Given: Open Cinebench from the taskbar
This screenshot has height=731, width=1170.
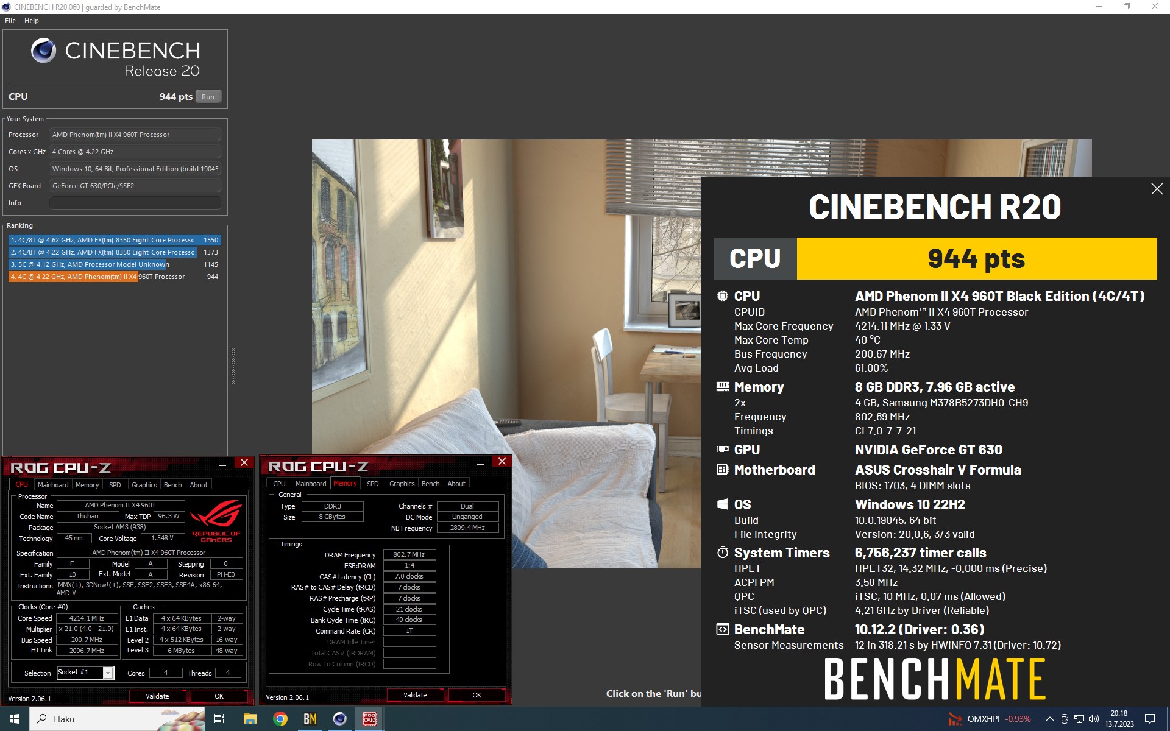Looking at the screenshot, I should click(x=339, y=719).
